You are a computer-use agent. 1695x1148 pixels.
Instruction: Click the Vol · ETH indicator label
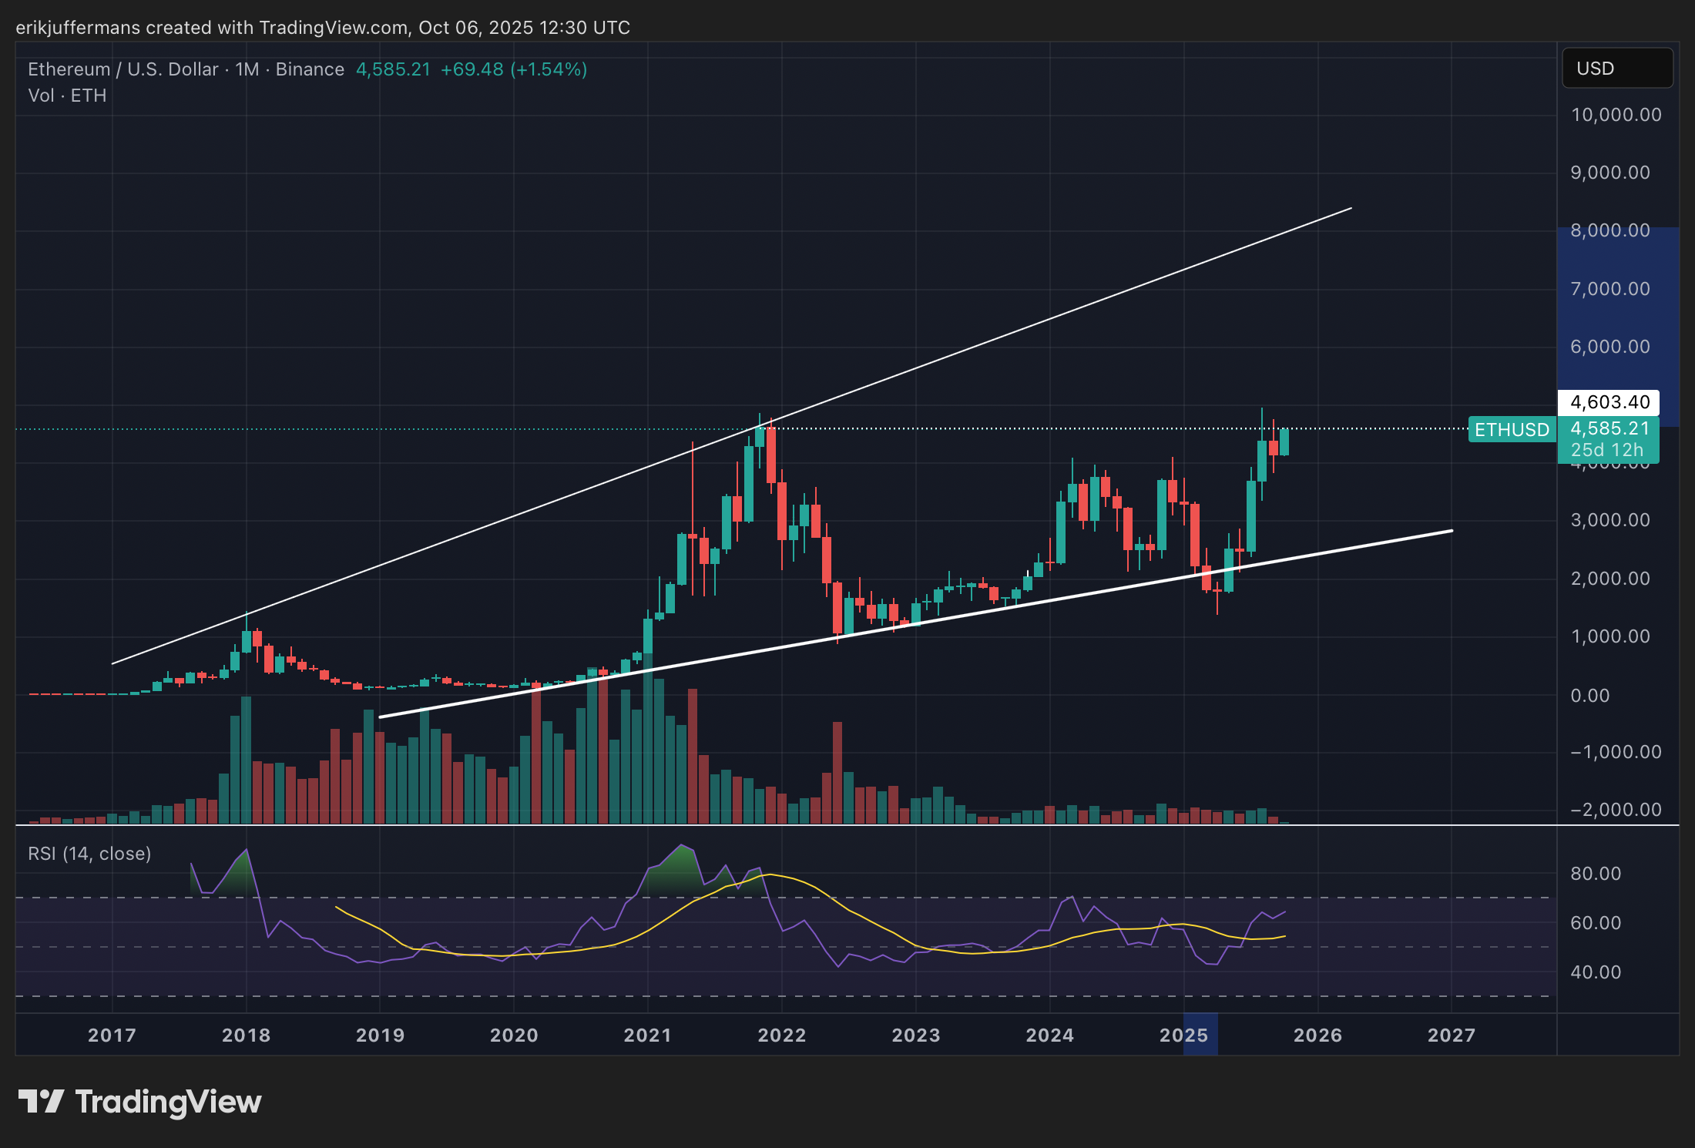(67, 96)
